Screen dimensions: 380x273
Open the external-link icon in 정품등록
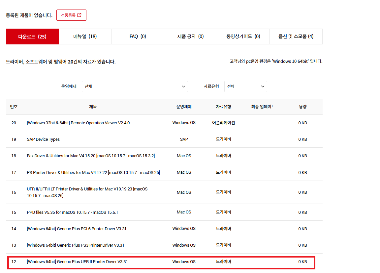tap(79, 15)
